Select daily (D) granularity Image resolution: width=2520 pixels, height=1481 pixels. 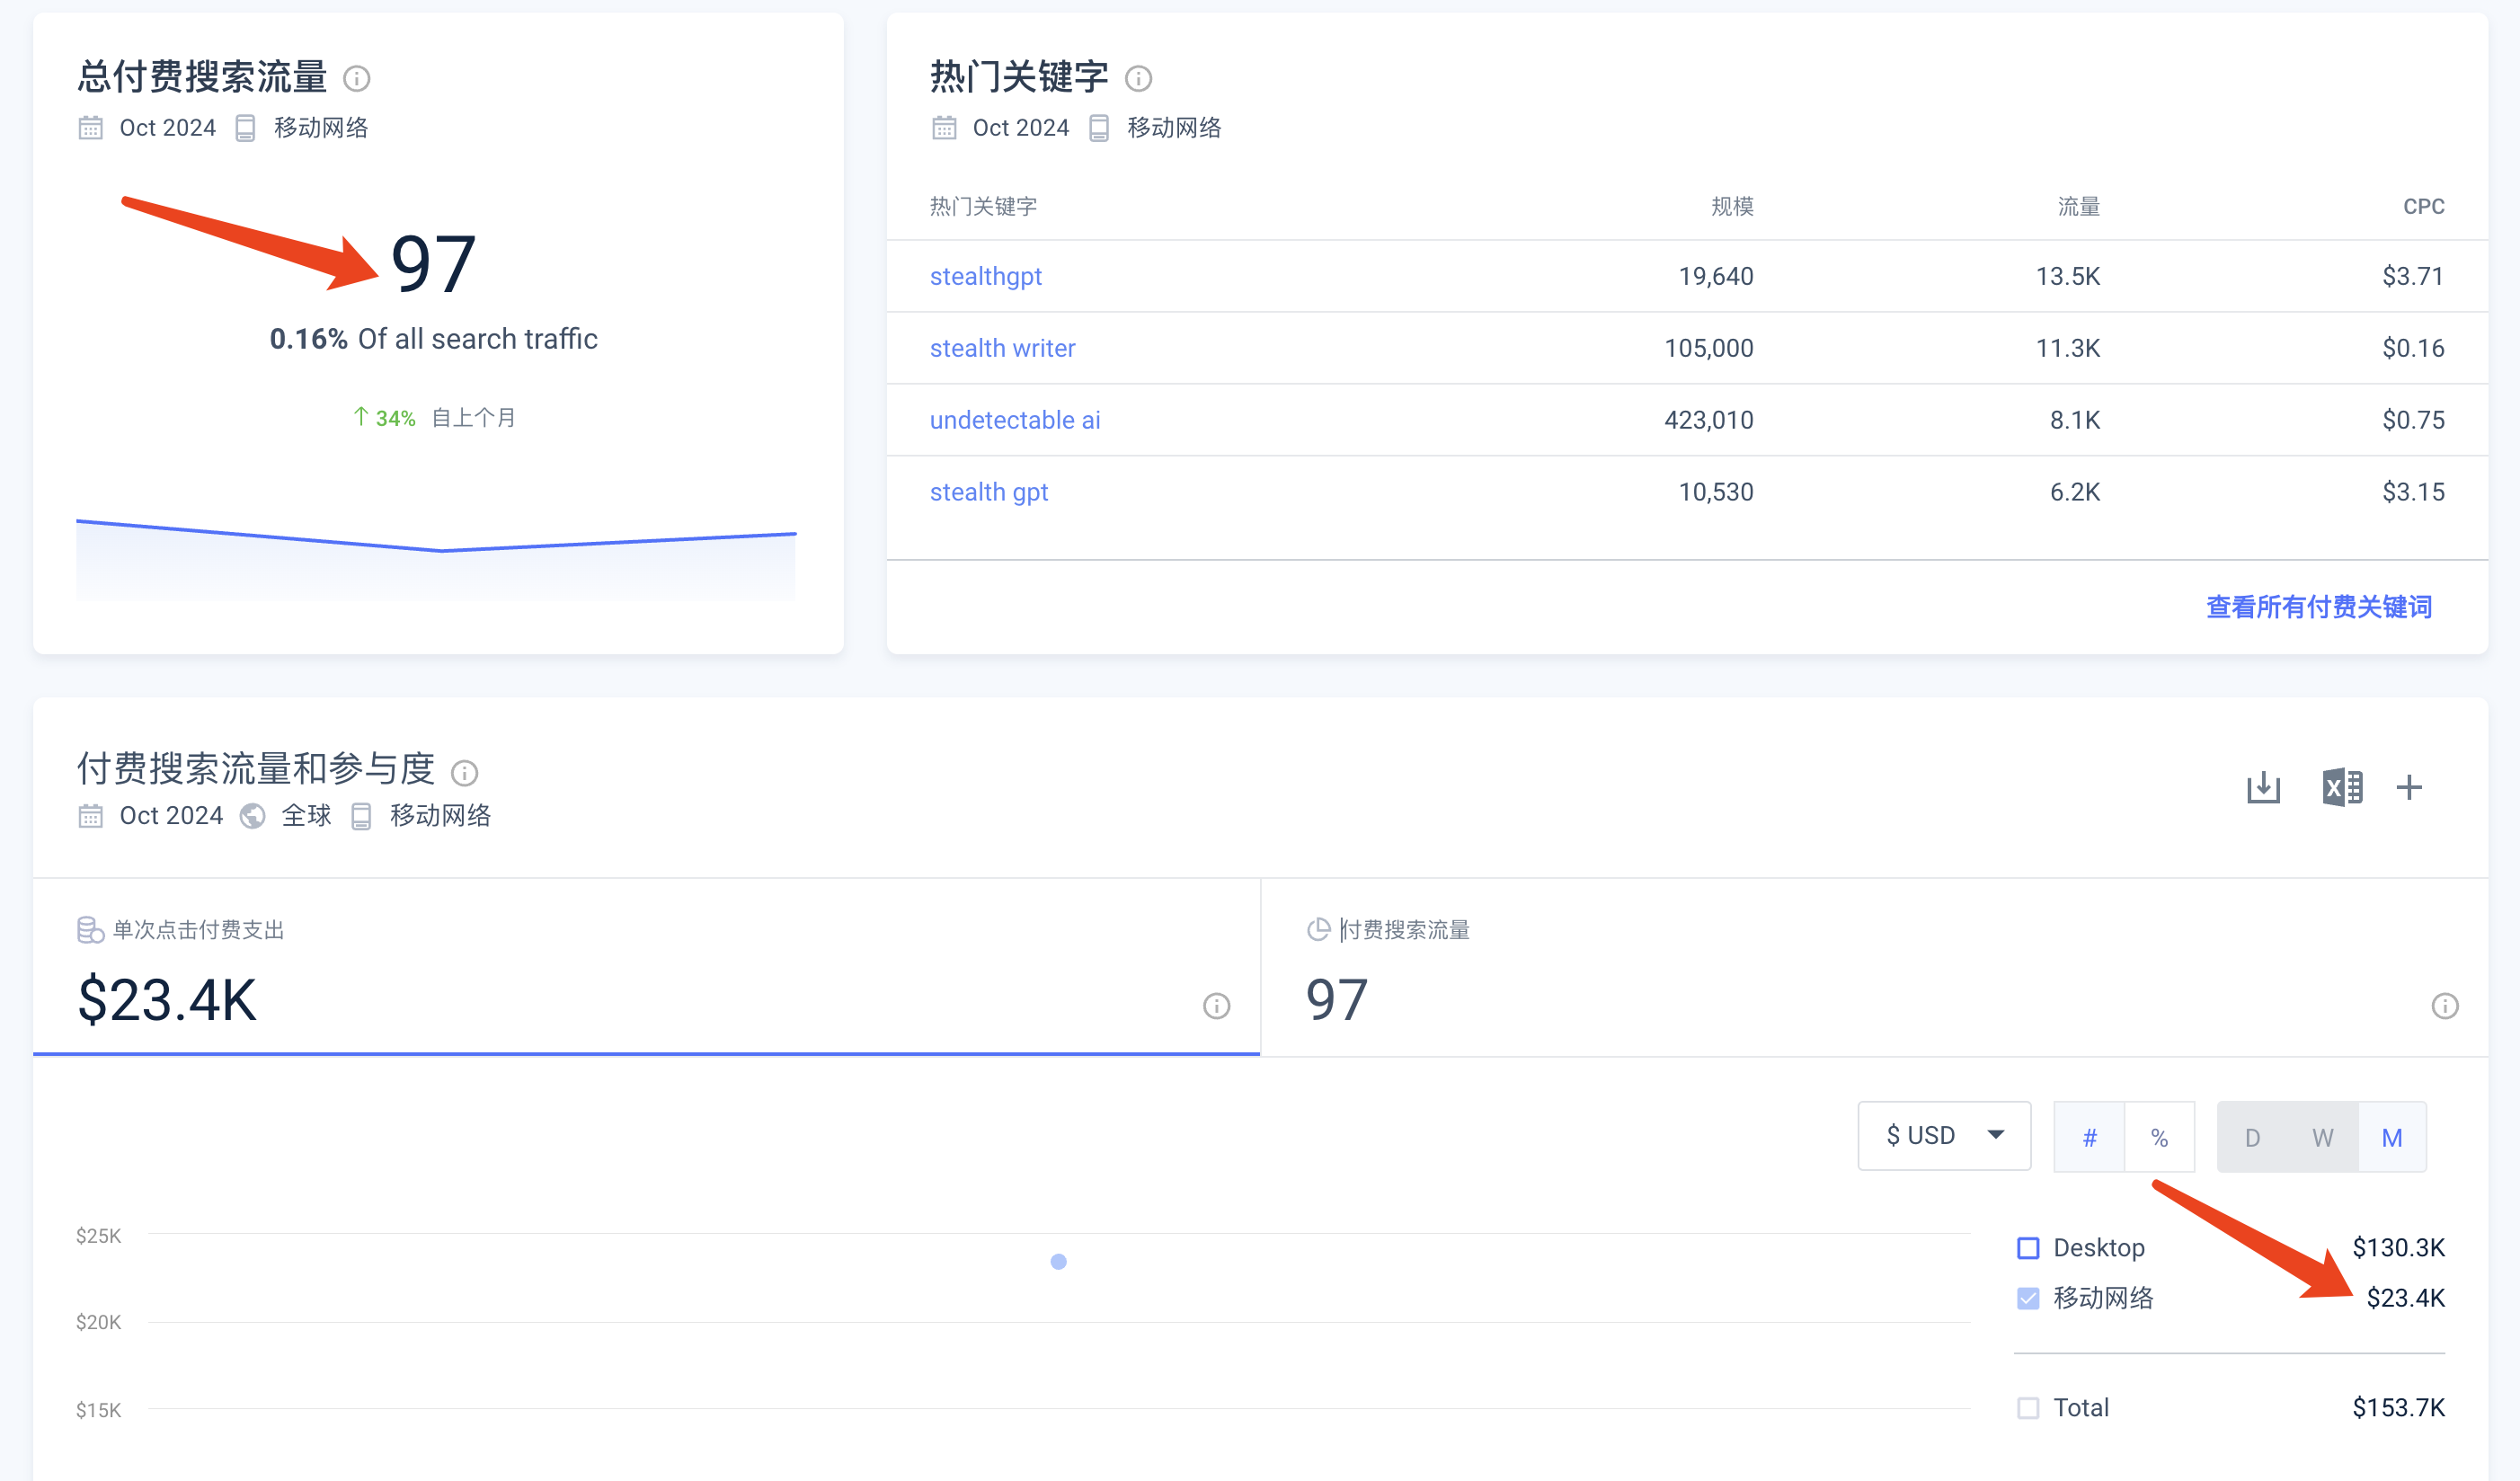tap(2252, 1137)
